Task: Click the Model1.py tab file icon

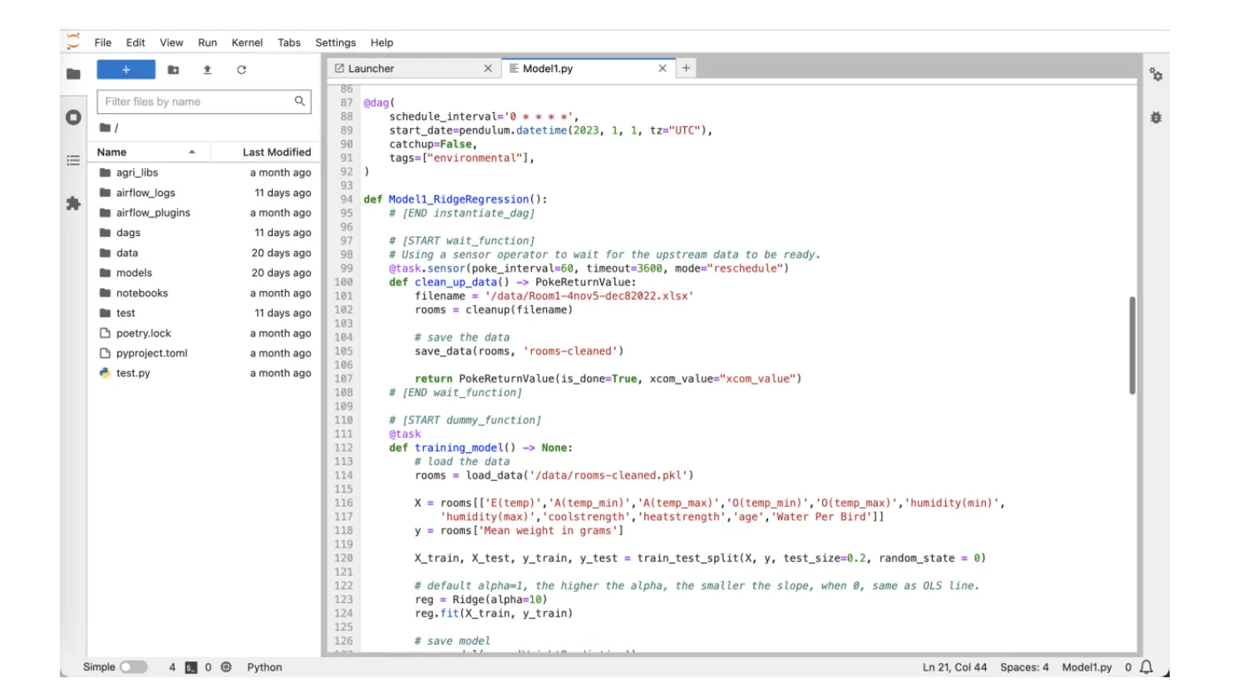Action: [514, 68]
